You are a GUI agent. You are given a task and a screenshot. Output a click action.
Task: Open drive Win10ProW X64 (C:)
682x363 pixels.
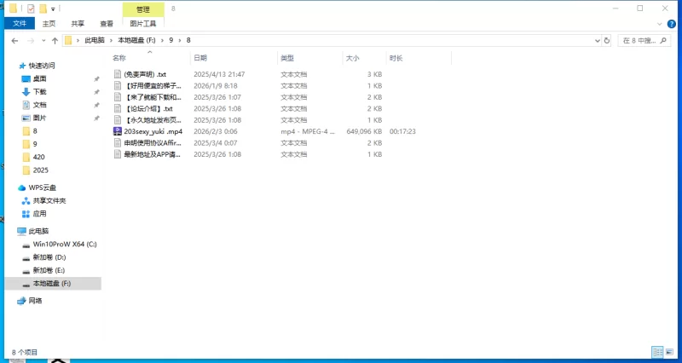(65, 245)
